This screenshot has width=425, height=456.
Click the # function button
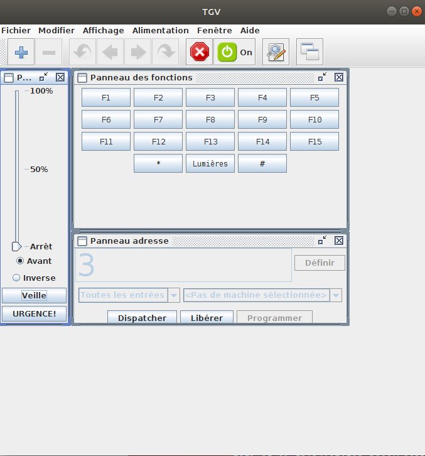point(262,163)
